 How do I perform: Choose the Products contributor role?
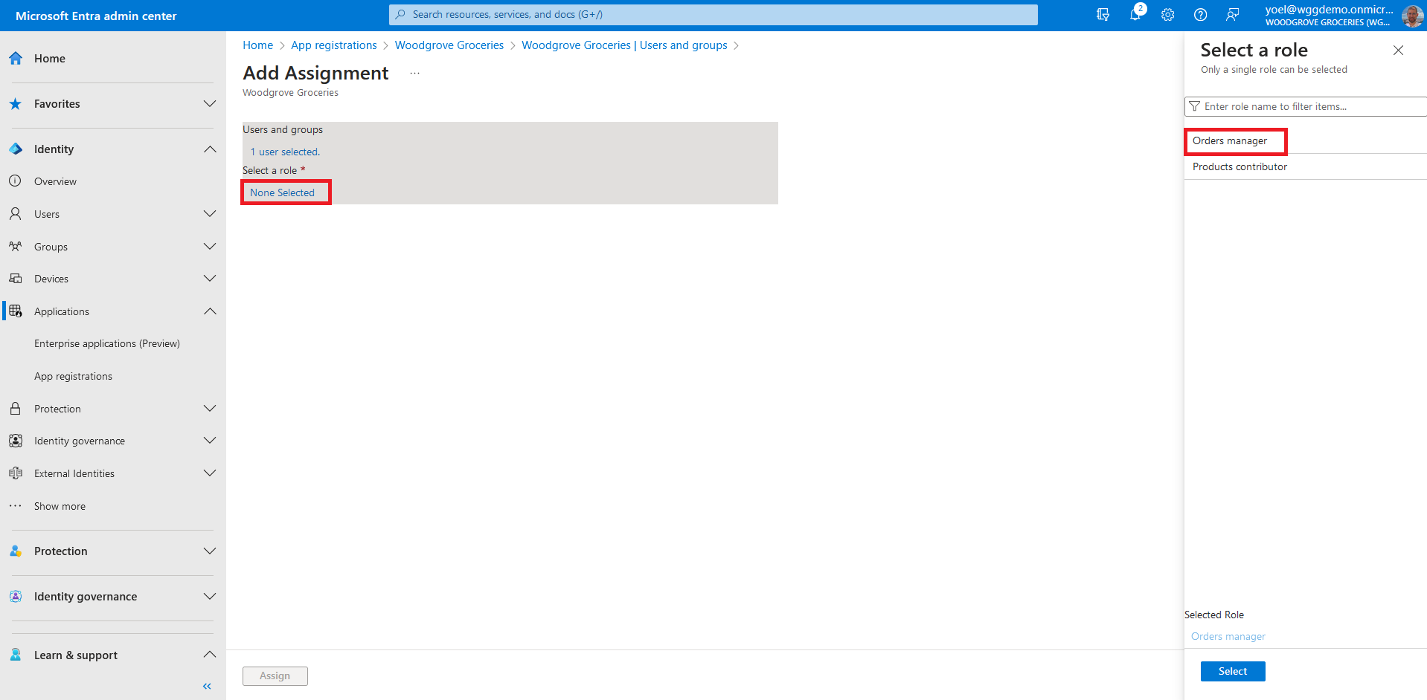(x=1240, y=166)
